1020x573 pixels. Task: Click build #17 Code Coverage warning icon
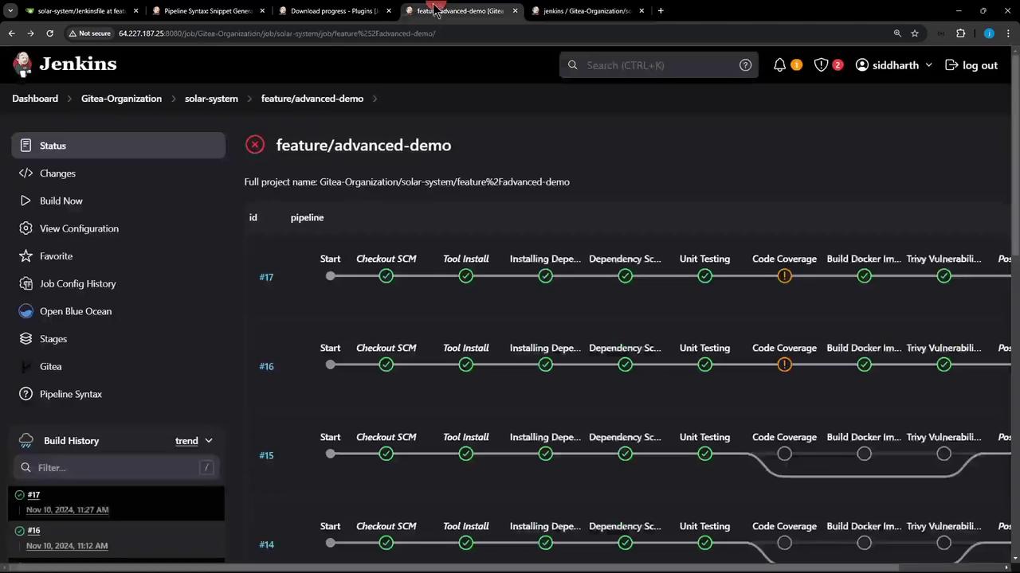click(784, 276)
